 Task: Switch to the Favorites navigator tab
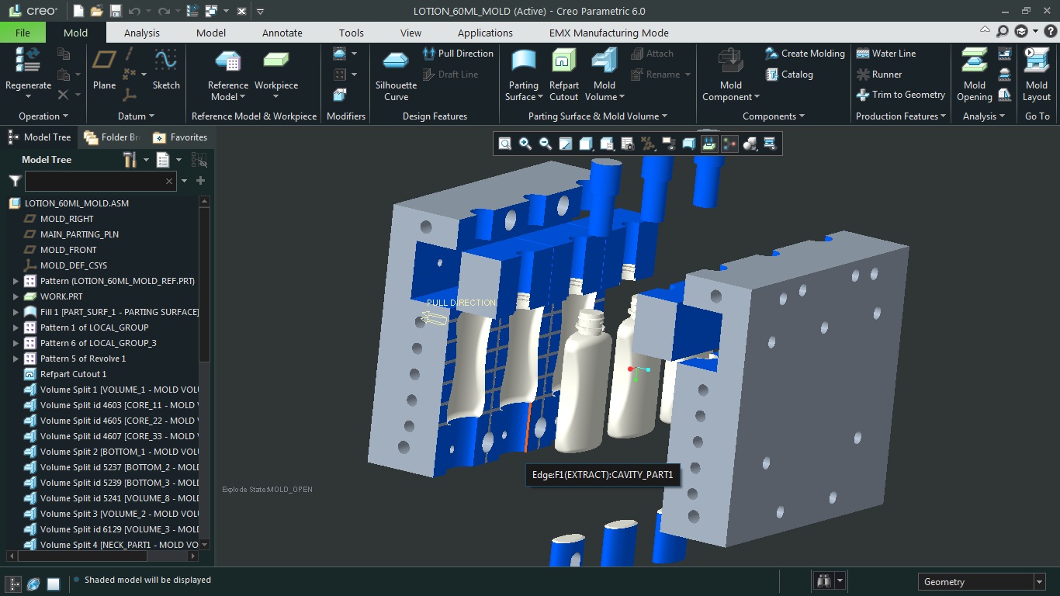point(182,137)
